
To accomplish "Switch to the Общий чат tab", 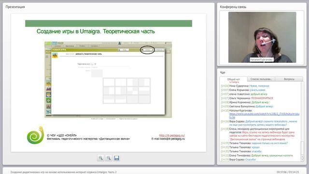I will [x=234, y=79].
